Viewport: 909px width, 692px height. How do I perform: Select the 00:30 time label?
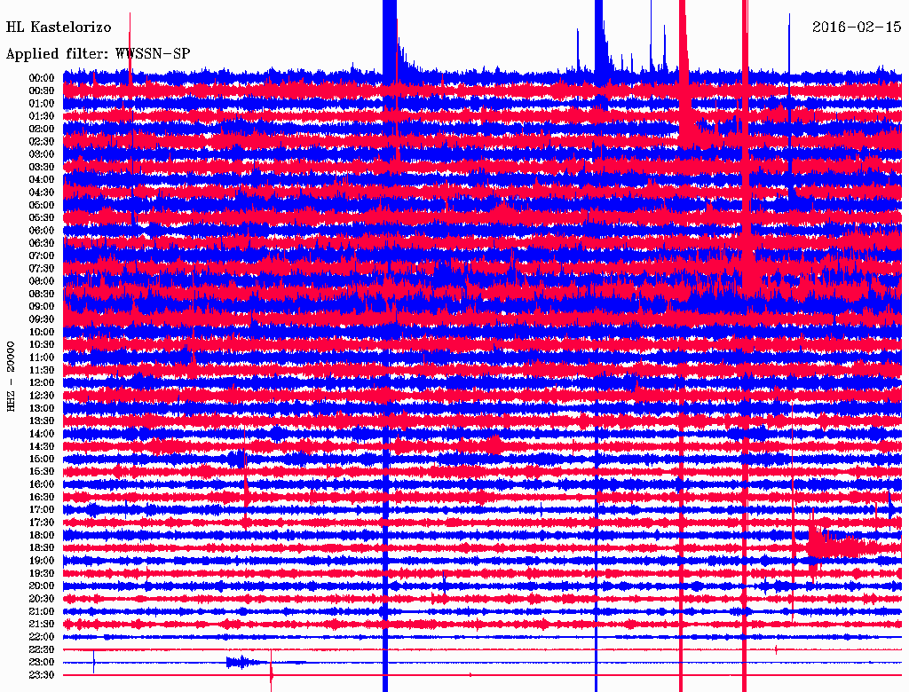[x=42, y=91]
